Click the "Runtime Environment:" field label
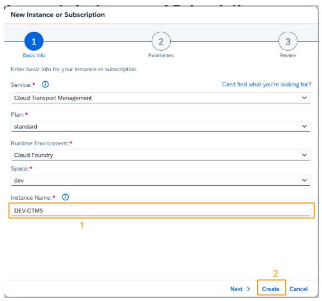The width and height of the screenshot is (322, 301). pos(40,144)
